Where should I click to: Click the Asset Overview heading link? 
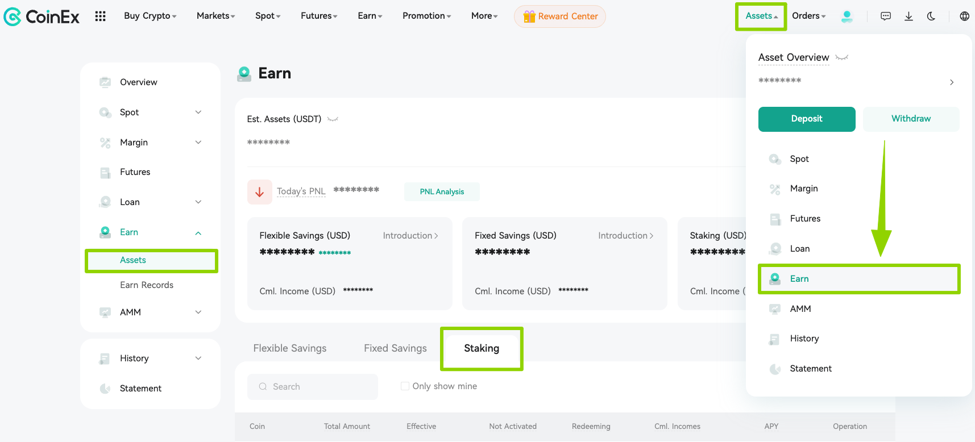pyautogui.click(x=794, y=57)
